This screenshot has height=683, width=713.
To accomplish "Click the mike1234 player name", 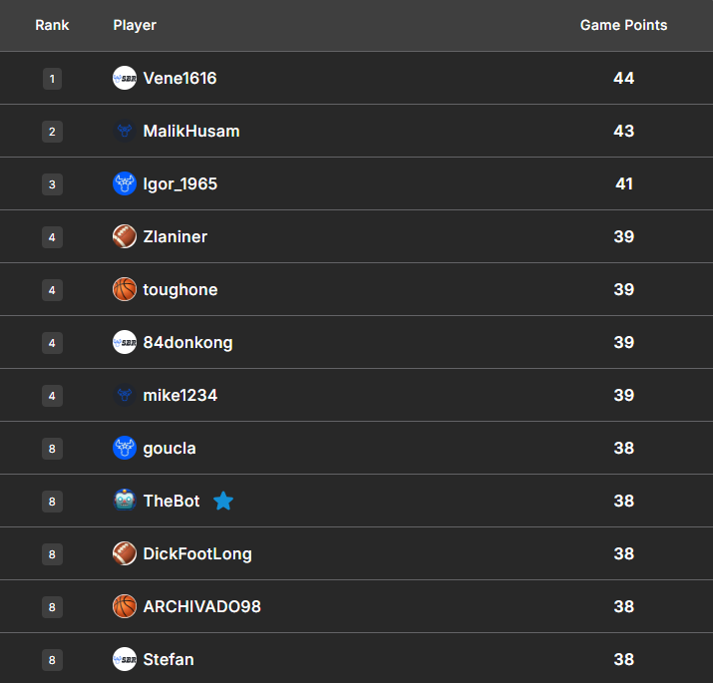I will click(180, 395).
